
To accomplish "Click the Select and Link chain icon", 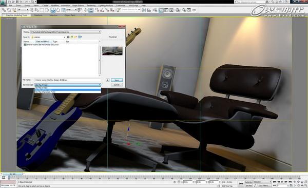I will click(4, 10).
